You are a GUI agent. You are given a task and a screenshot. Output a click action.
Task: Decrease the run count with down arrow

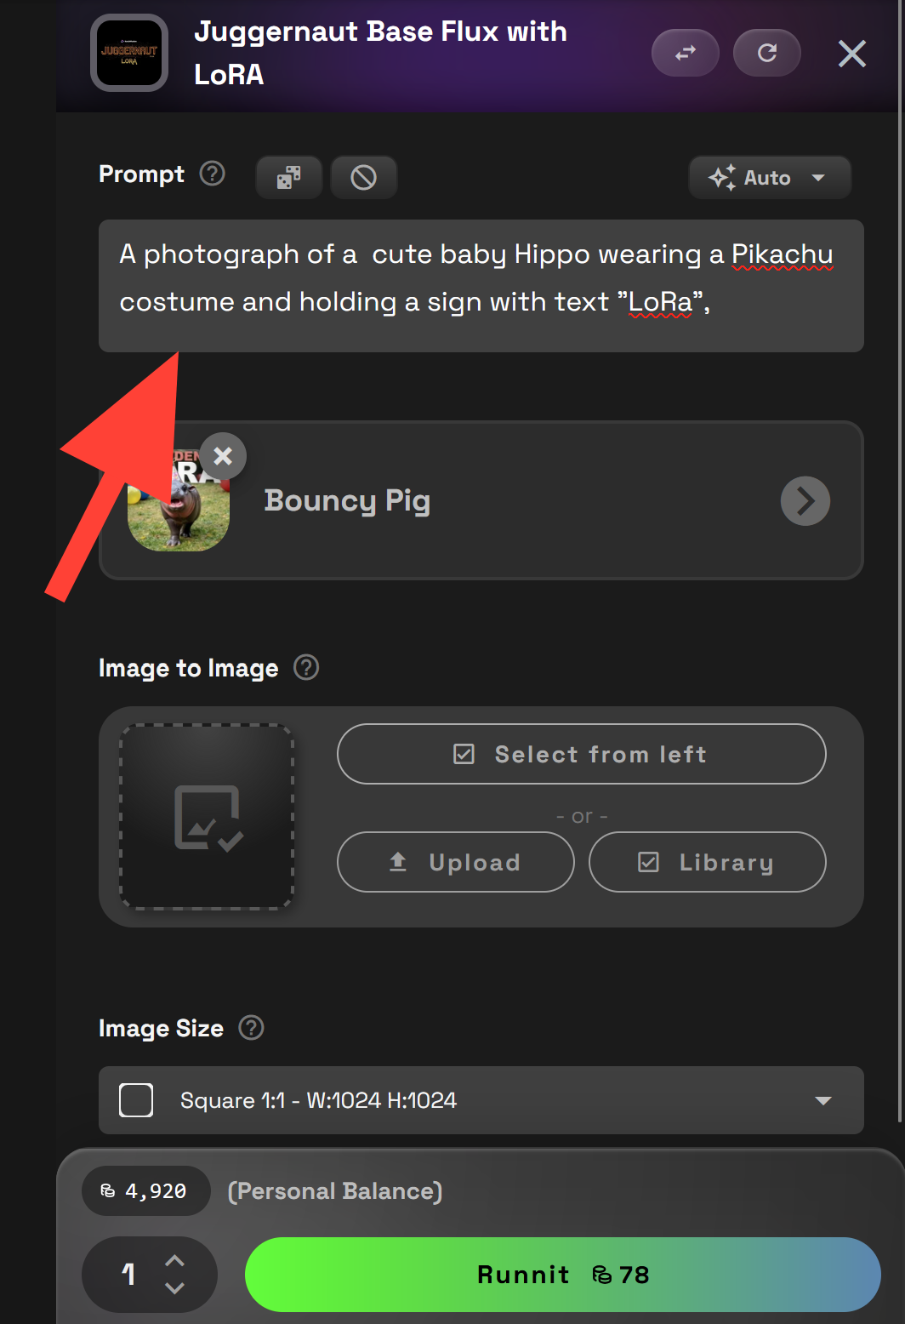(174, 1288)
